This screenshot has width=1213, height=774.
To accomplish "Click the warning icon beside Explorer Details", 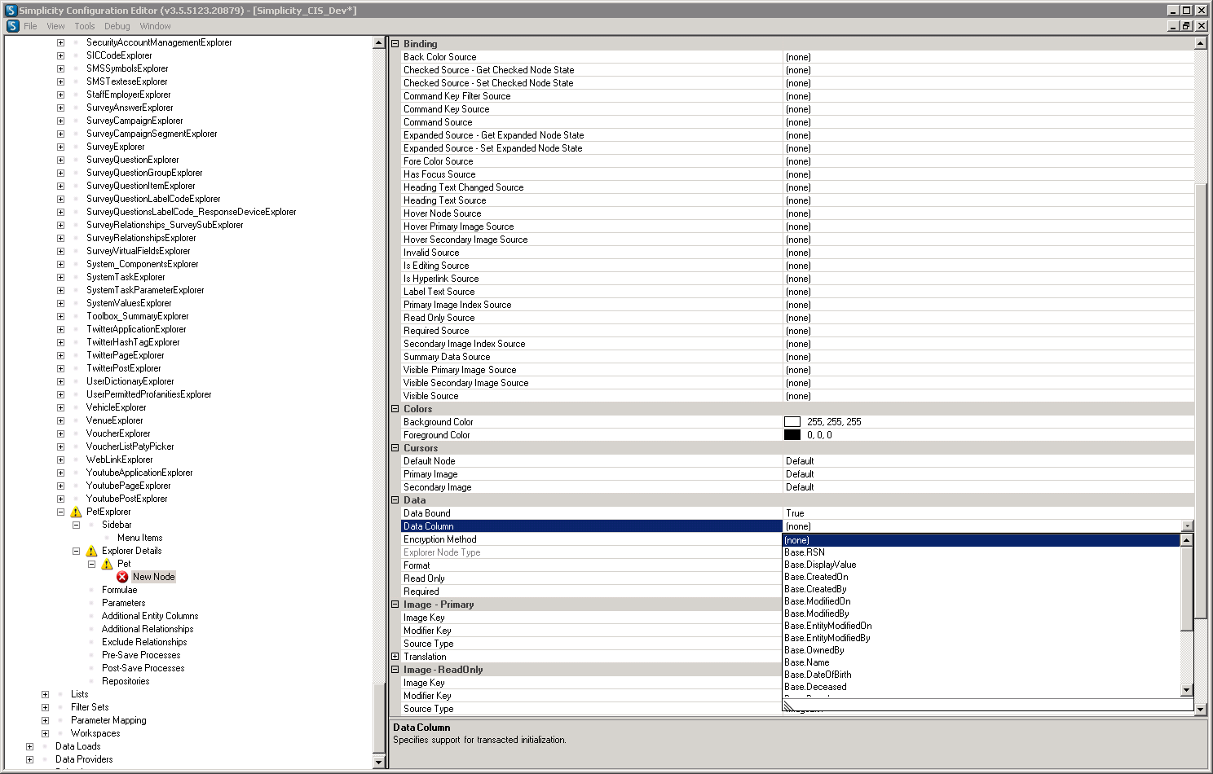I will tap(91, 551).
